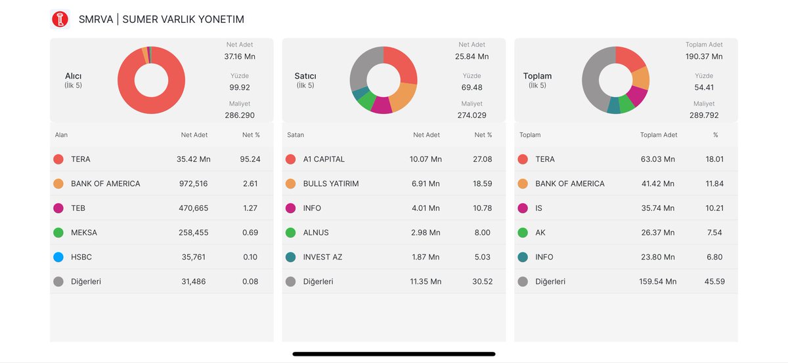
Task: Select the green MEKSA color dot
Action: pyautogui.click(x=58, y=233)
